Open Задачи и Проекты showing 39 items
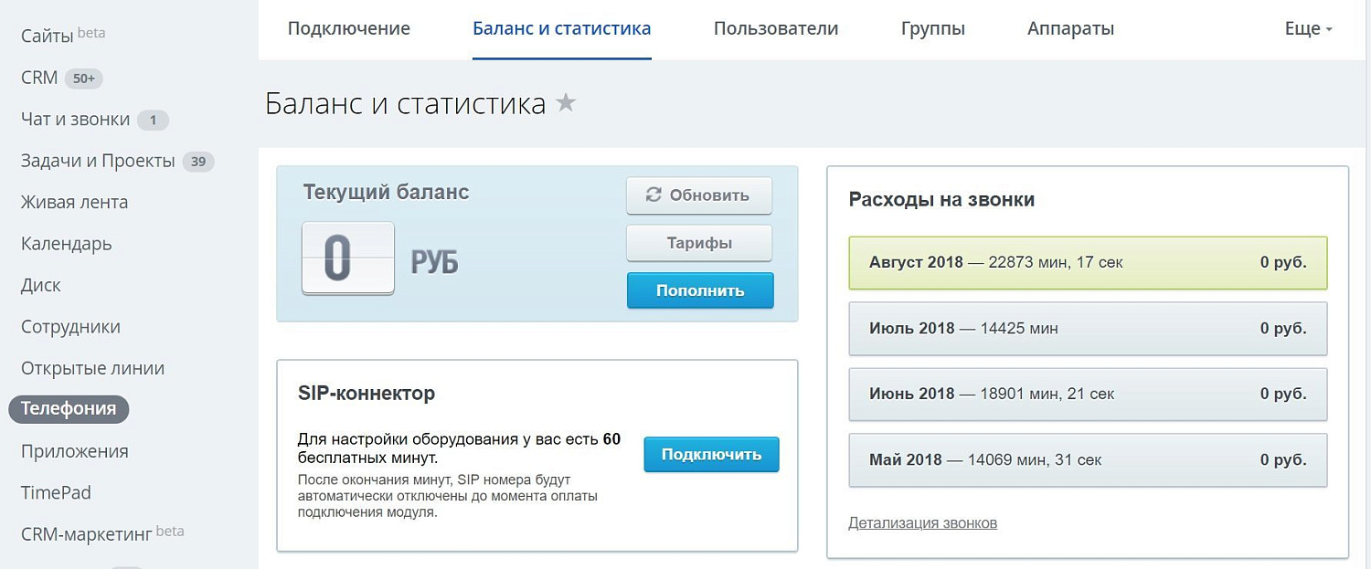The image size is (1371, 569). [97, 160]
